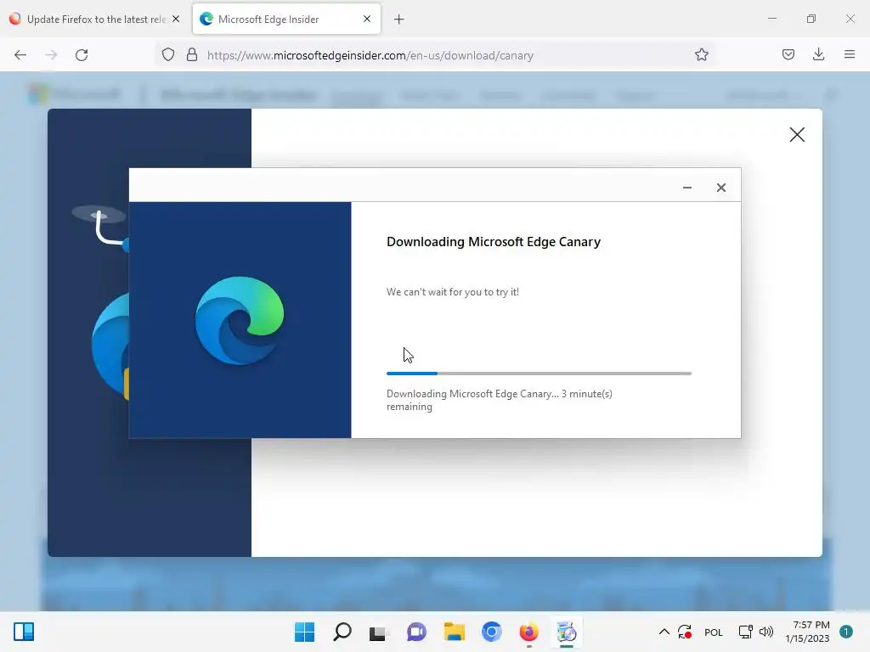Open the clock and calendar flyout
Screen dimensions: 870x652
click(x=807, y=632)
